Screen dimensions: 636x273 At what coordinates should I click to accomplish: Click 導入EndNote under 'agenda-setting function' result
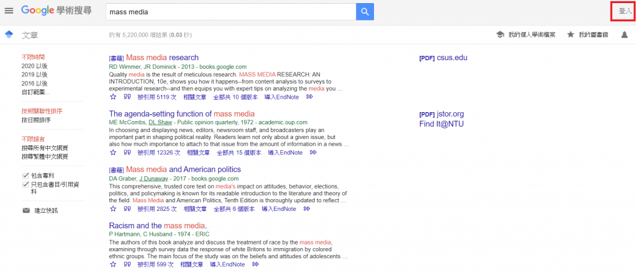pyautogui.click(x=285, y=152)
